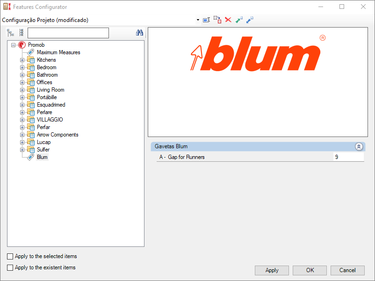Open the Configuração Projeto dropdown arrow
375x281 pixels.
coord(198,20)
